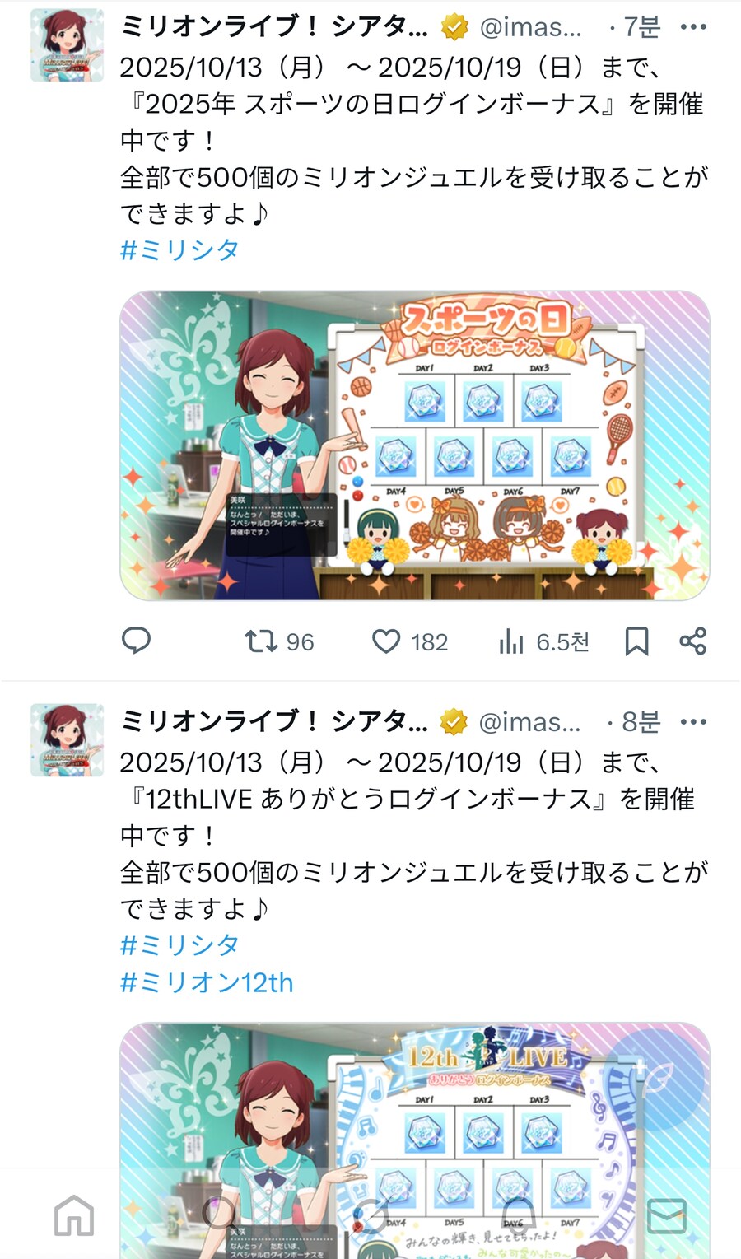Open the 12thLIVE ありがとう tweet text
The width and height of the screenshot is (741, 1259).
(x=414, y=836)
